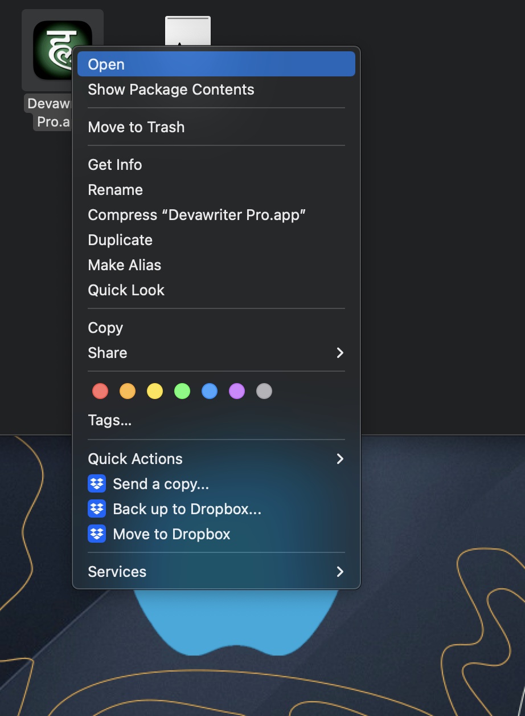Viewport: 525px width, 716px height.
Task: Click Dropbox icon next to Back up to Dropbox
Action: pos(97,509)
